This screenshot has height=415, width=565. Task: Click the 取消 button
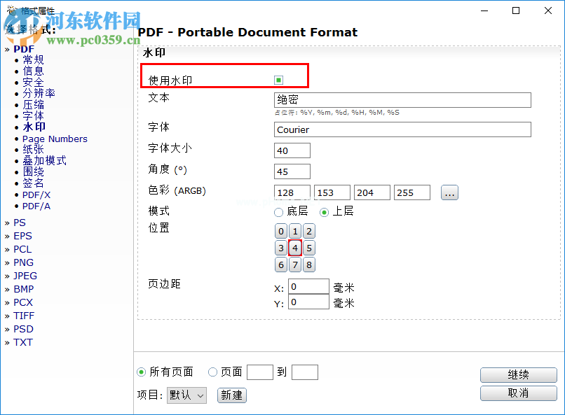(519, 394)
